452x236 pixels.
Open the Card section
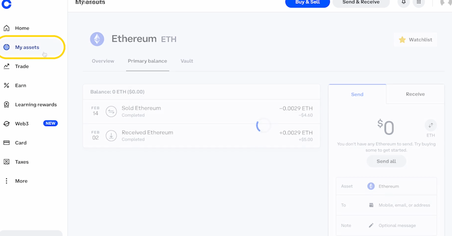click(15, 143)
